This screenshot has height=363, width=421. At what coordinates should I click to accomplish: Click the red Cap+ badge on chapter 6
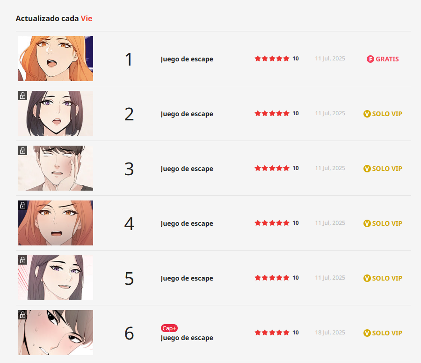pyautogui.click(x=169, y=328)
